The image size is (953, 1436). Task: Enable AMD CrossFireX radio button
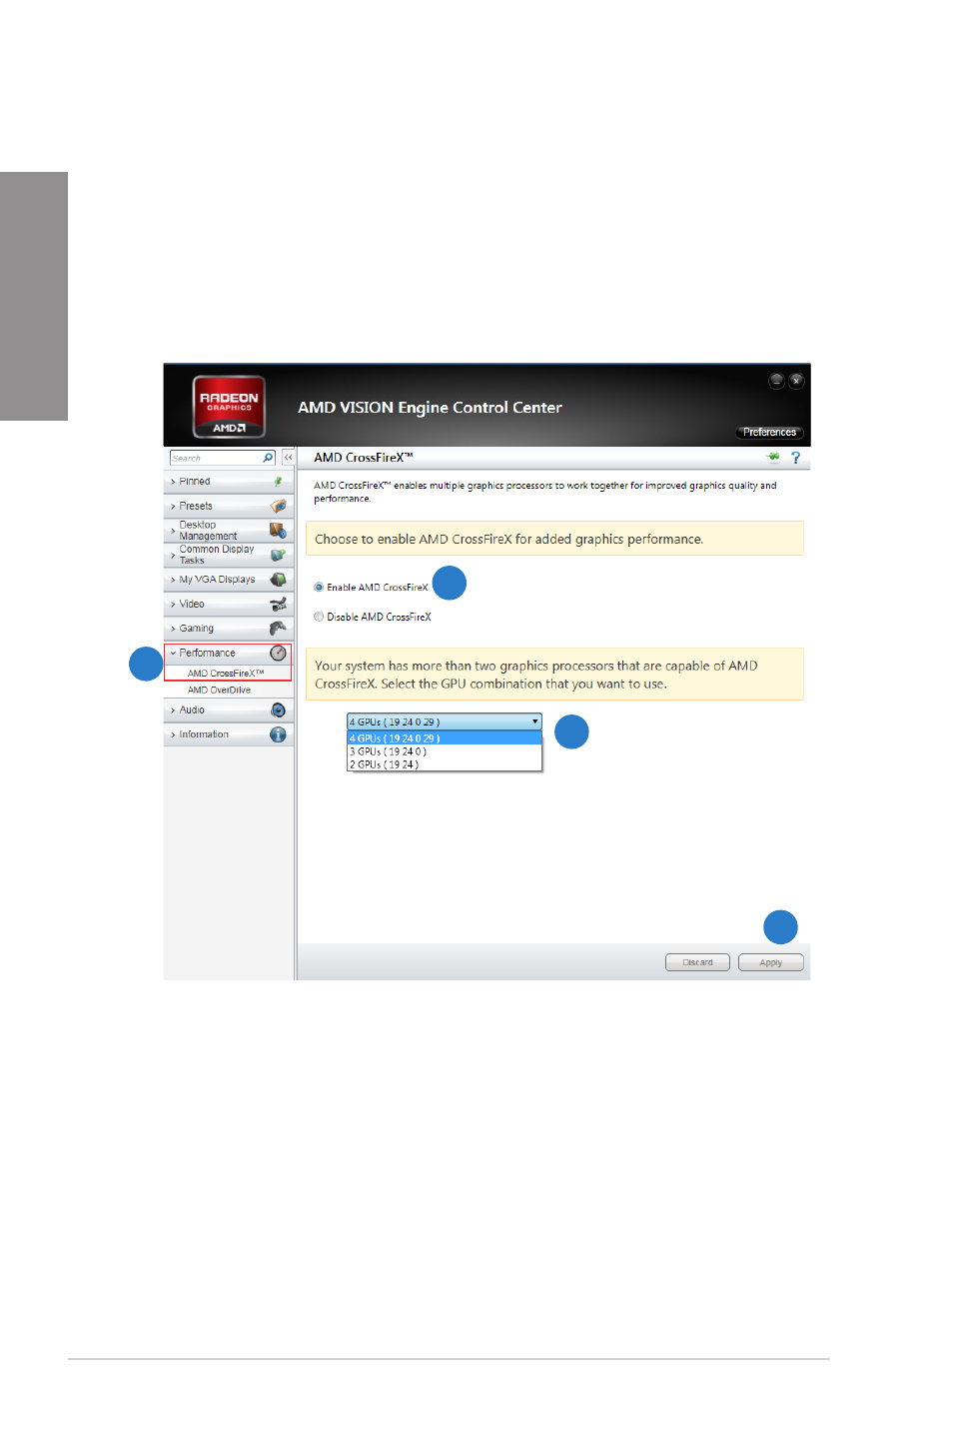(319, 588)
